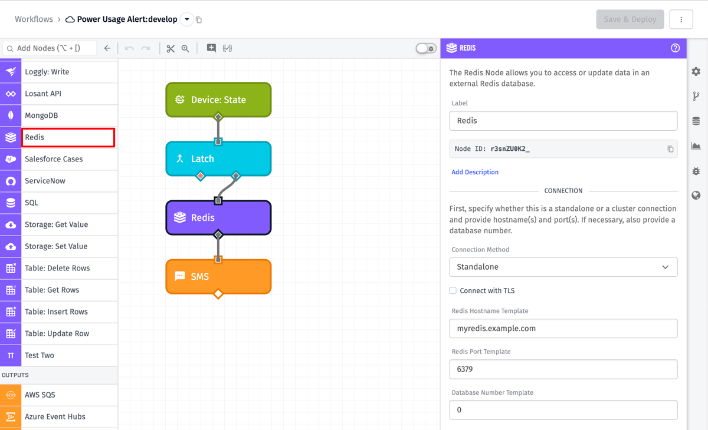708x430 pixels.
Task: Click the SMS node bottom output connector
Action: 218,293
